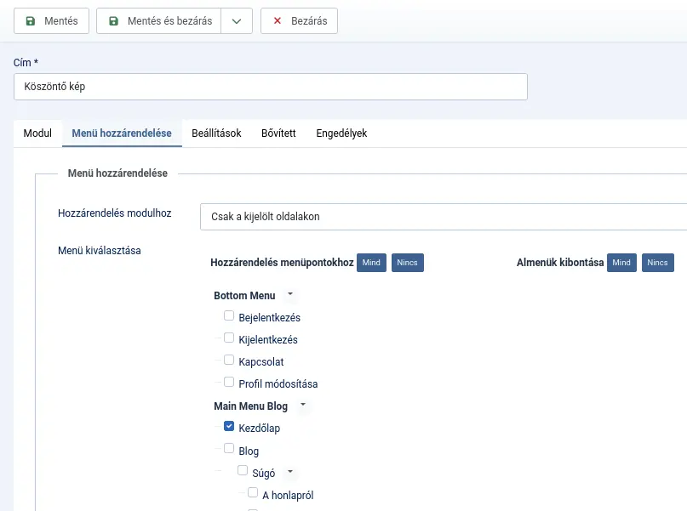Open the save split-button dropdown arrow
Viewport: 687px width, 511px height.
(236, 21)
